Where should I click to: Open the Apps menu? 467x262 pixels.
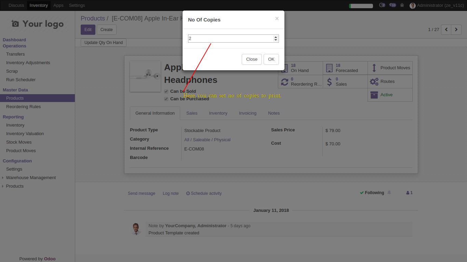coord(58,5)
